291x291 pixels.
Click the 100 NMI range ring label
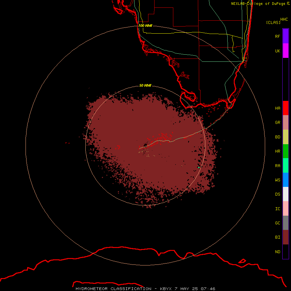(x=145, y=26)
